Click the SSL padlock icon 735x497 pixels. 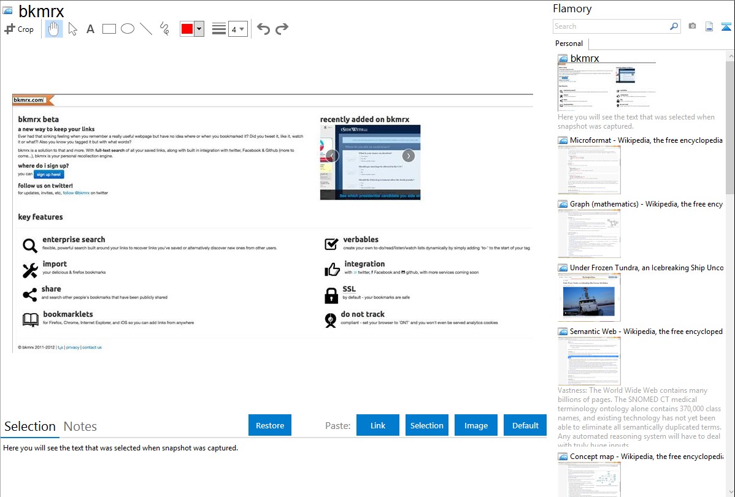click(331, 295)
